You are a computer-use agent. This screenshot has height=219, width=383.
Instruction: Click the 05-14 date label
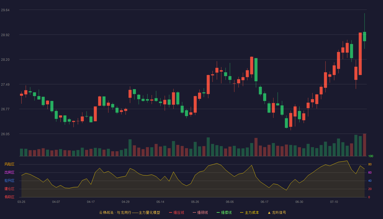(160, 202)
